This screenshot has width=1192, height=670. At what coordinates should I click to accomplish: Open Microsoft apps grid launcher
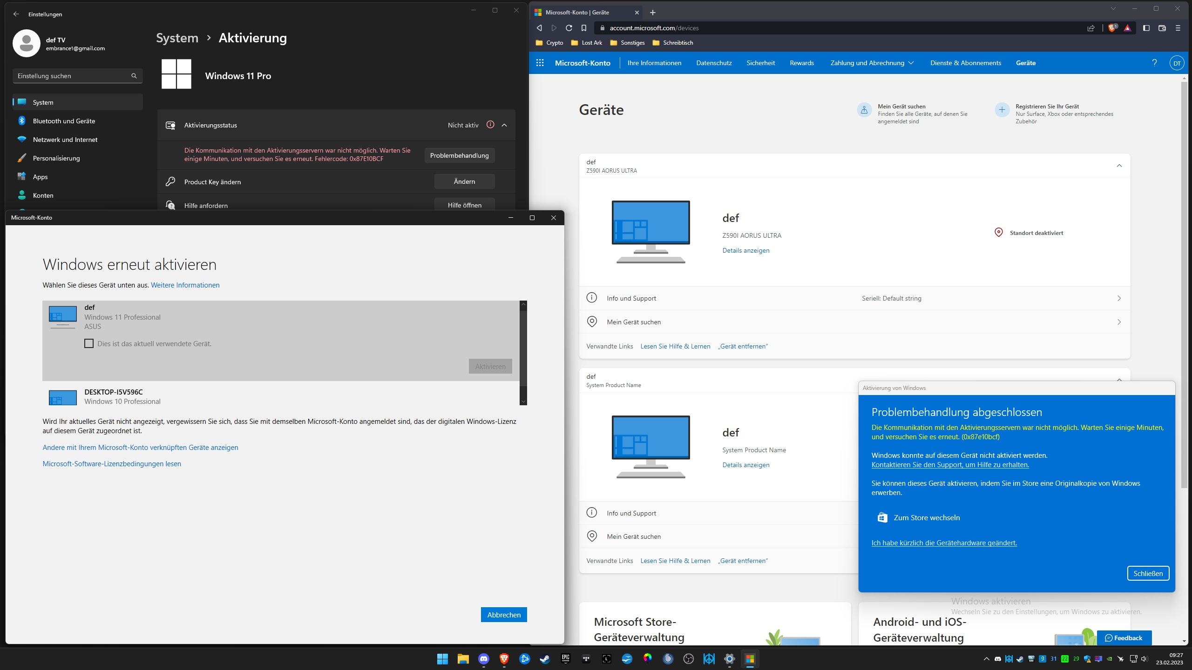540,63
